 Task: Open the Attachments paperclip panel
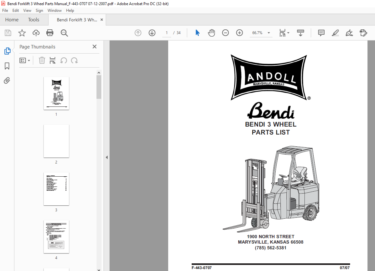7,80
